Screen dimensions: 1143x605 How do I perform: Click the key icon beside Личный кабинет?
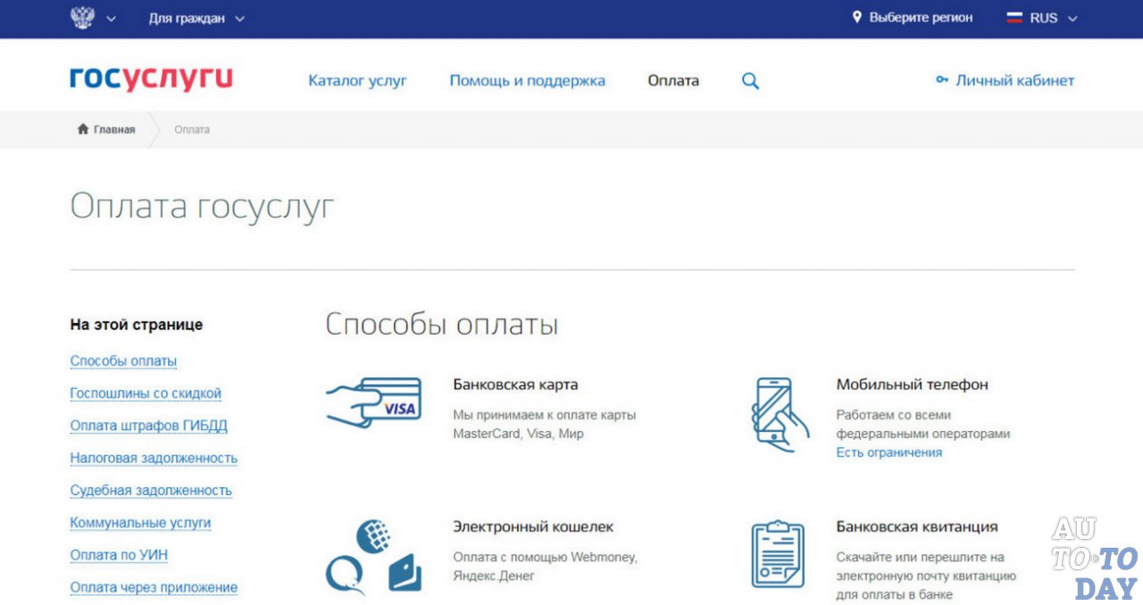(x=942, y=79)
